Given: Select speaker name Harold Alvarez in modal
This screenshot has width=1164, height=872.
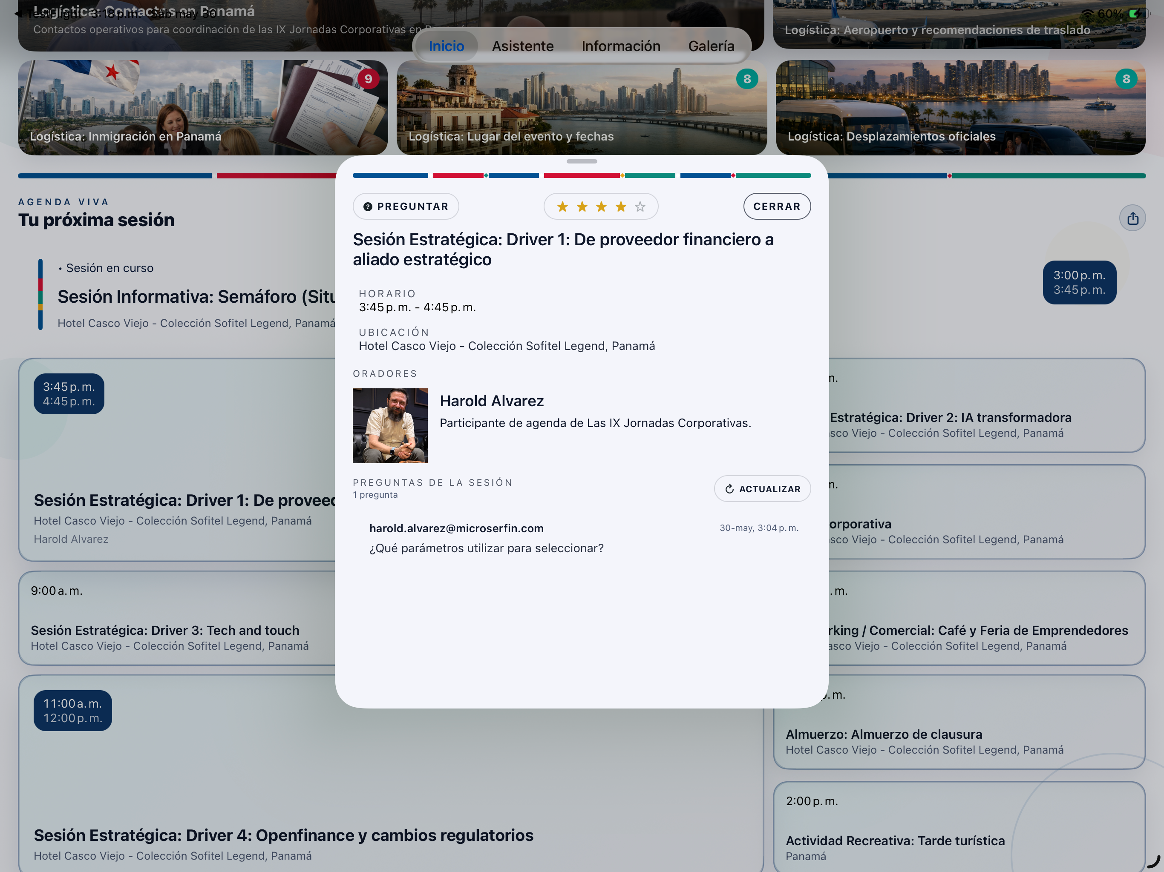Looking at the screenshot, I should click(492, 401).
